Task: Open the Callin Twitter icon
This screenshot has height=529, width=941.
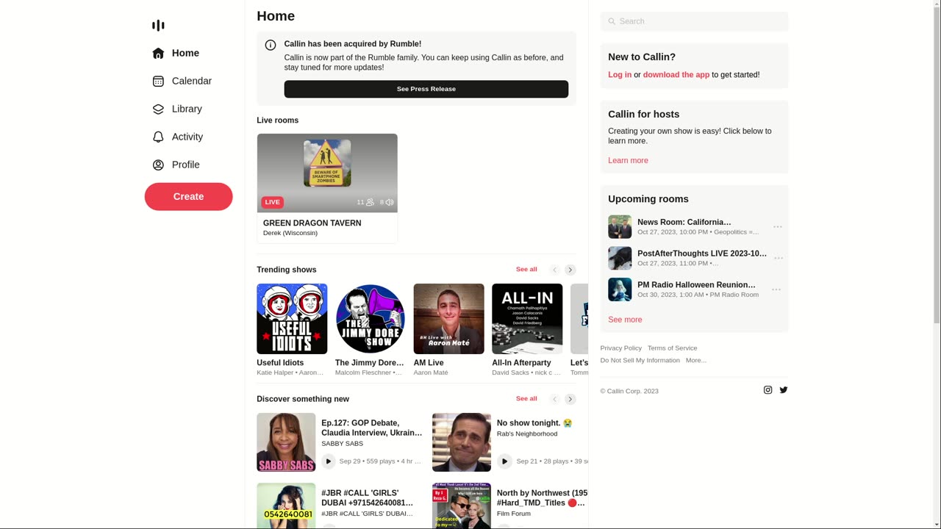Action: click(x=784, y=390)
